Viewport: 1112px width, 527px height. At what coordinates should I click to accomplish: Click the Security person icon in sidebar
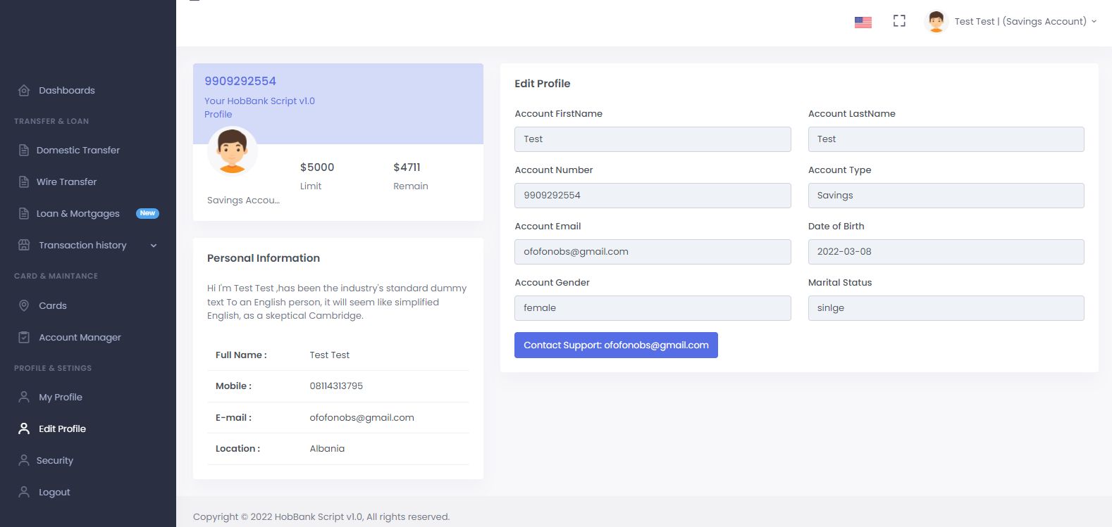click(x=24, y=460)
